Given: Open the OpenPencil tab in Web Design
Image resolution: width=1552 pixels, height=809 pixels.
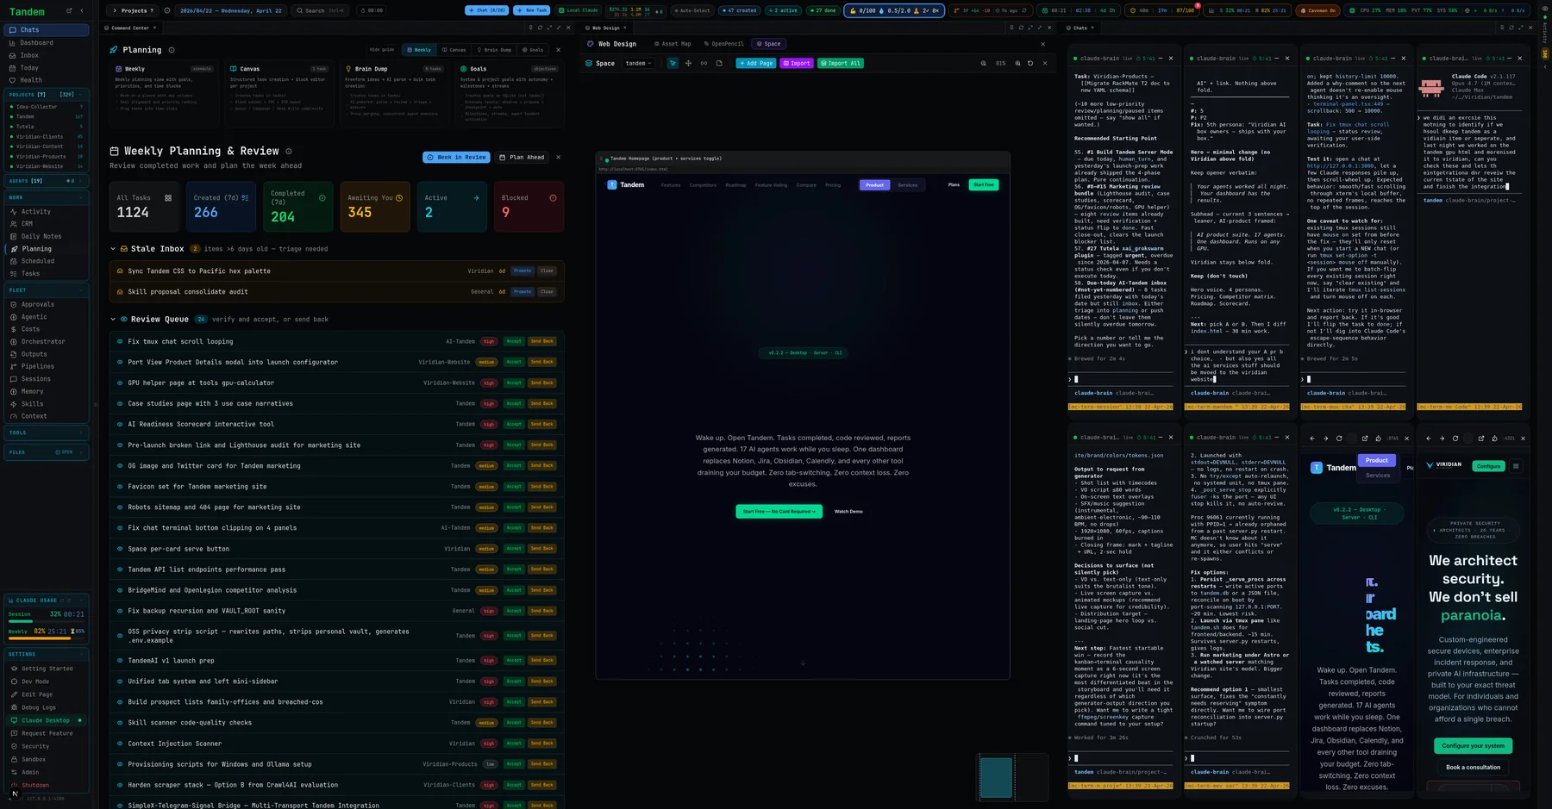Looking at the screenshot, I should tap(723, 44).
